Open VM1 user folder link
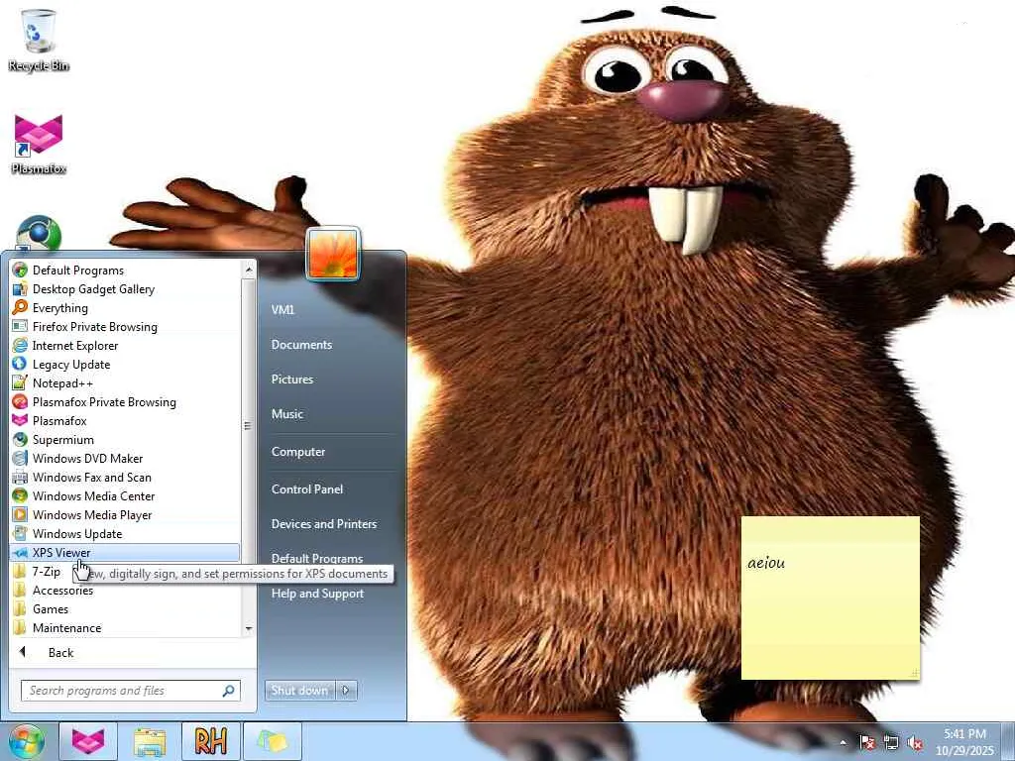Image resolution: width=1015 pixels, height=761 pixels. pyautogui.click(x=282, y=309)
